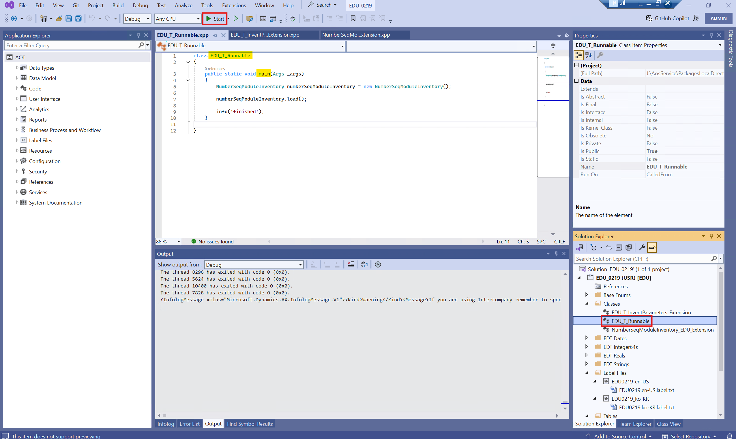The height and width of the screenshot is (439, 736).
Task: Click the Start debugging button
Action: [215, 19]
